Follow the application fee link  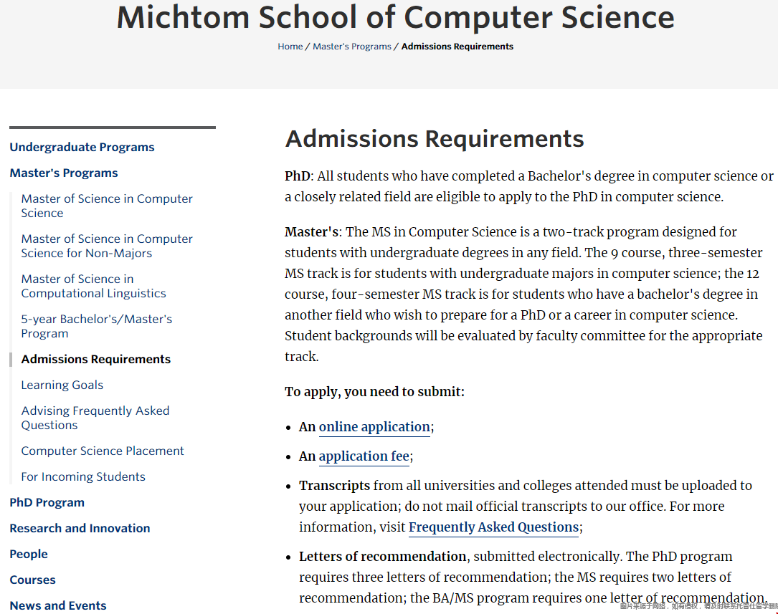364,456
